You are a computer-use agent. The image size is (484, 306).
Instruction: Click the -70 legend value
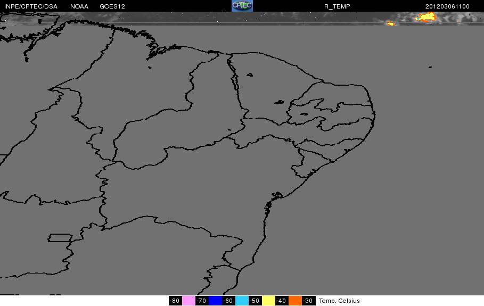coord(202,301)
